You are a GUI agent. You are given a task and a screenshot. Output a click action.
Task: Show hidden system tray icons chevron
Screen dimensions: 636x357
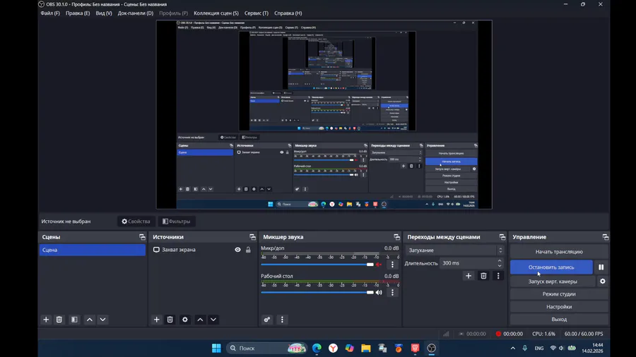click(x=513, y=348)
